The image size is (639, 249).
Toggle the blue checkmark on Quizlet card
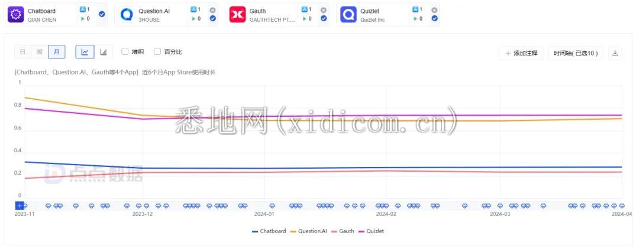[434, 19]
